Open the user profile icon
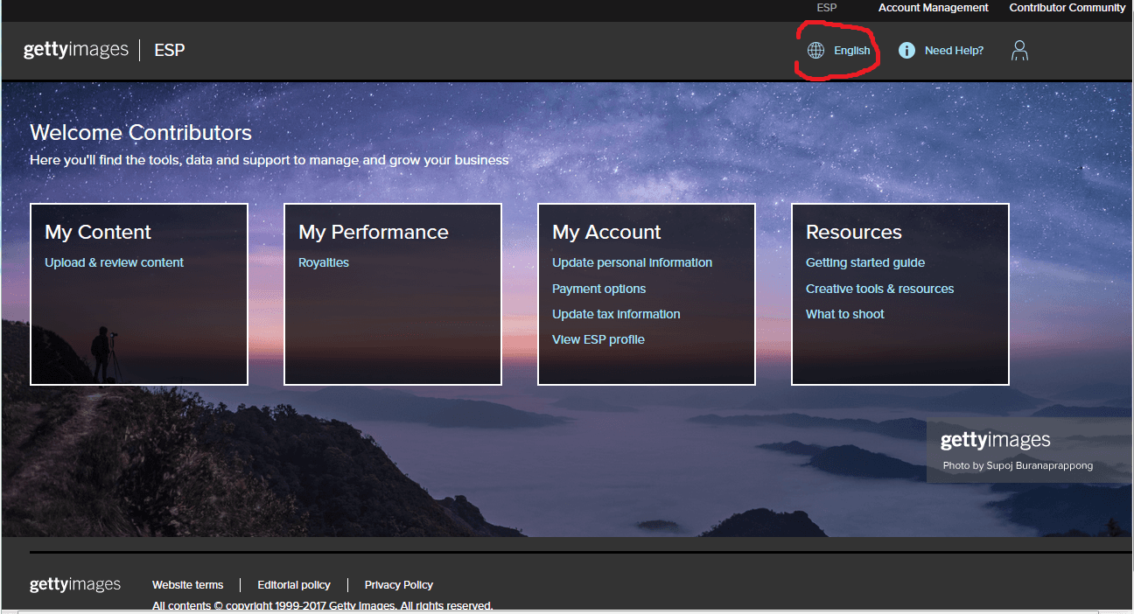Viewport: 1134px width, 614px height. tap(1019, 51)
